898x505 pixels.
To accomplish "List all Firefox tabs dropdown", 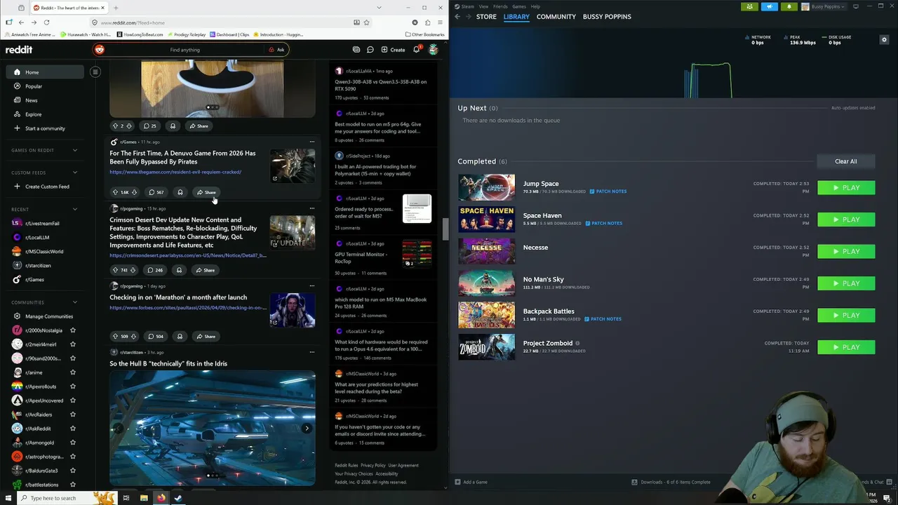I will coord(379,8).
